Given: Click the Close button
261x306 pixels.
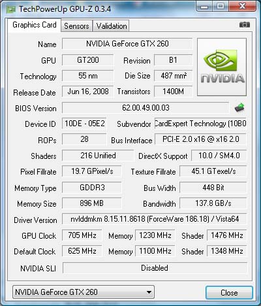Looking at the screenshot, I should coord(229,292).
